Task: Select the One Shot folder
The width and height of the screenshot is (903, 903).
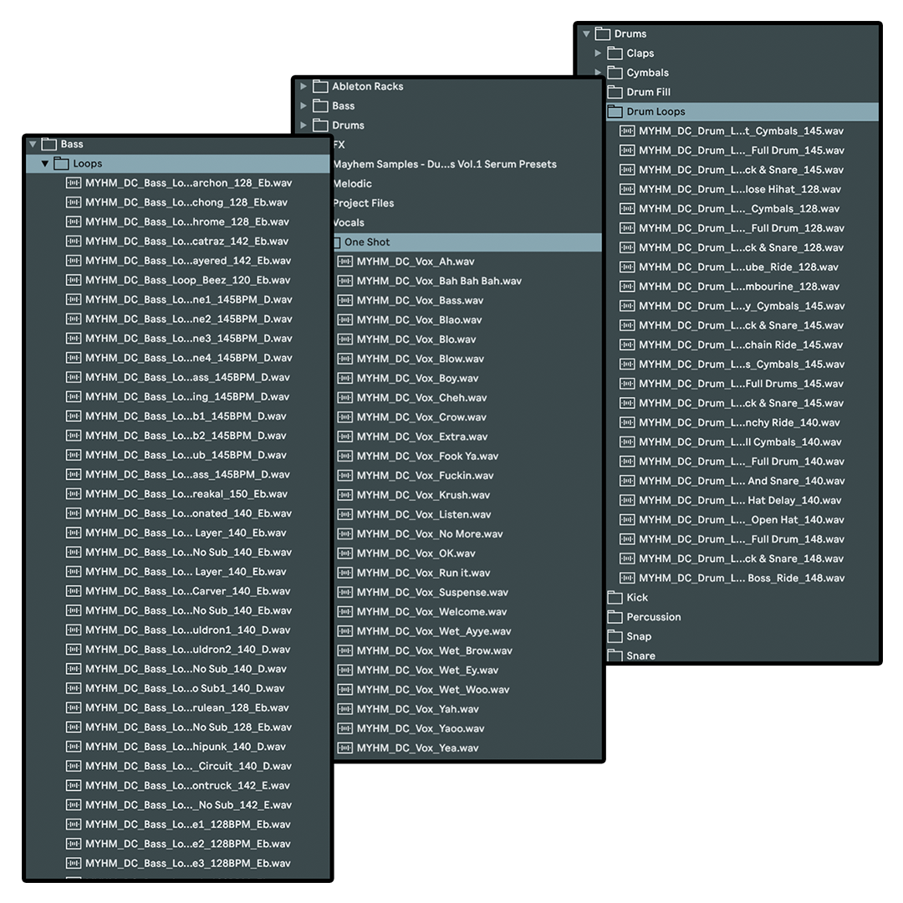Action: [367, 242]
